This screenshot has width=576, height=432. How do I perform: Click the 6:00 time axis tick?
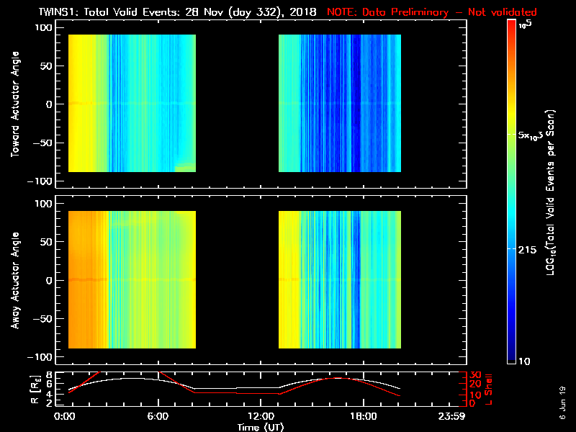pyautogui.click(x=158, y=417)
